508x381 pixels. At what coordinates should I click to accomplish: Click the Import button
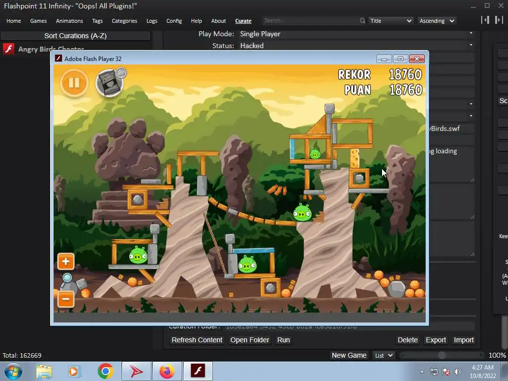click(x=464, y=340)
